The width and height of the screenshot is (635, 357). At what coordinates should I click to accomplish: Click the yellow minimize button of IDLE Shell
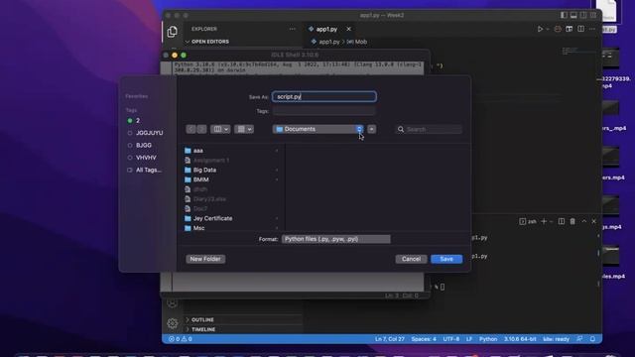[x=175, y=56]
